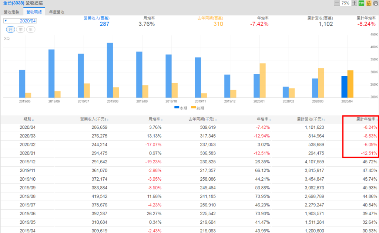
Task: Click the blue 2019/06 revenue bar
Action: coord(51,73)
